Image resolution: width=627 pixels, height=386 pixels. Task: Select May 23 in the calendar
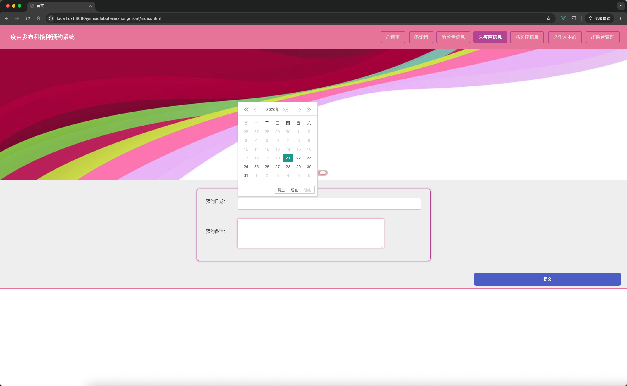coord(309,158)
